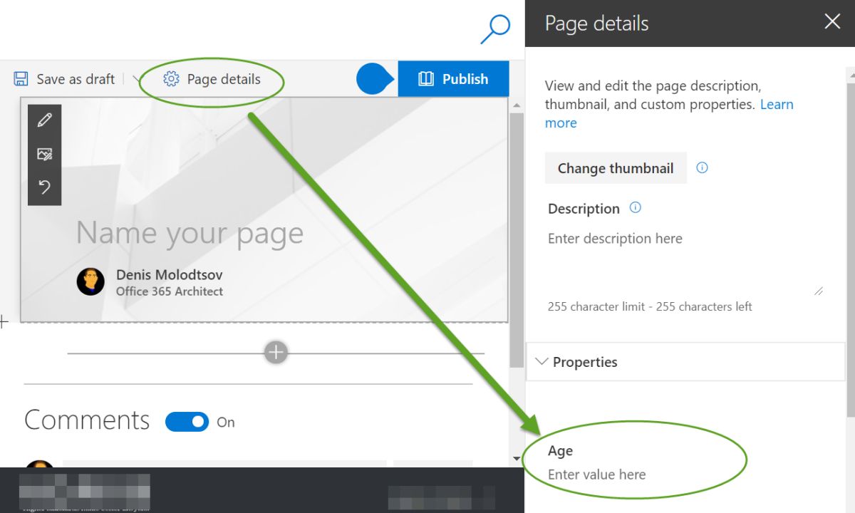
Task: Open the search magnifier icon
Action: [x=495, y=29]
